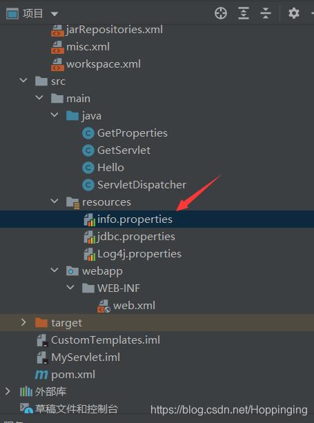The width and height of the screenshot is (314, 423).
Task: Select the src folder name
Action: [58, 81]
